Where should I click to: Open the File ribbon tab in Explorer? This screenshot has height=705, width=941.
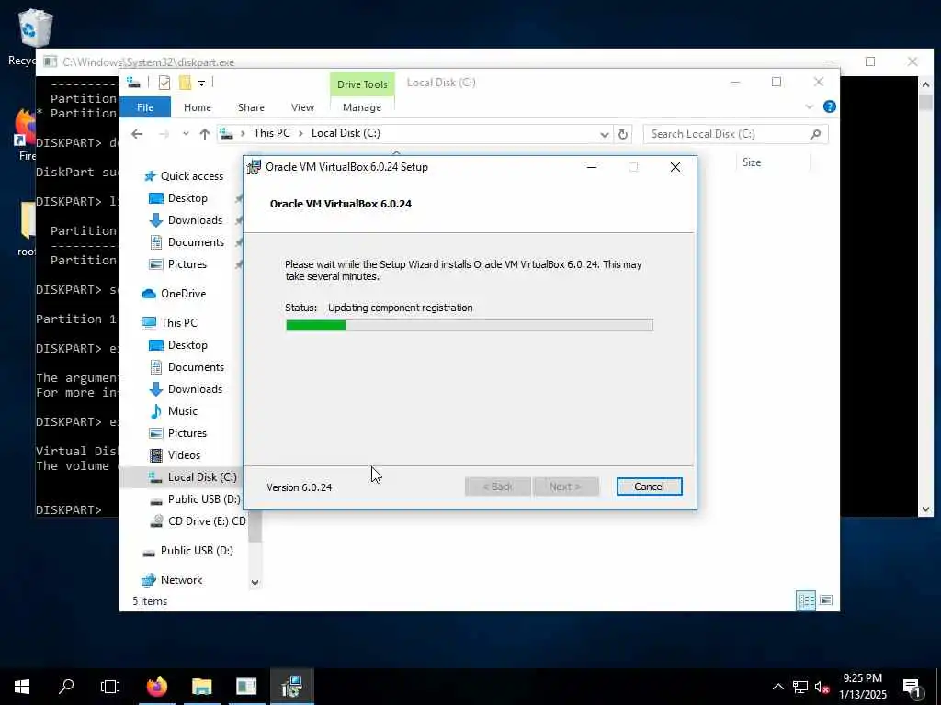[x=145, y=107]
